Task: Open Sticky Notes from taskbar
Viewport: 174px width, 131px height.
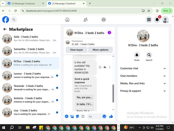Action: 41,128
